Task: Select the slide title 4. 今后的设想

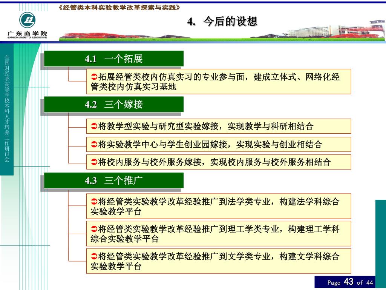Action: (222, 22)
